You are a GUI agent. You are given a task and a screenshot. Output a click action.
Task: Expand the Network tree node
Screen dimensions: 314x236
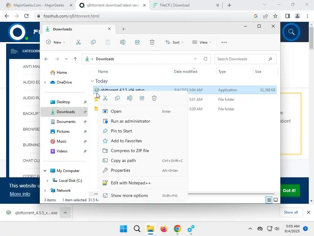45,191
